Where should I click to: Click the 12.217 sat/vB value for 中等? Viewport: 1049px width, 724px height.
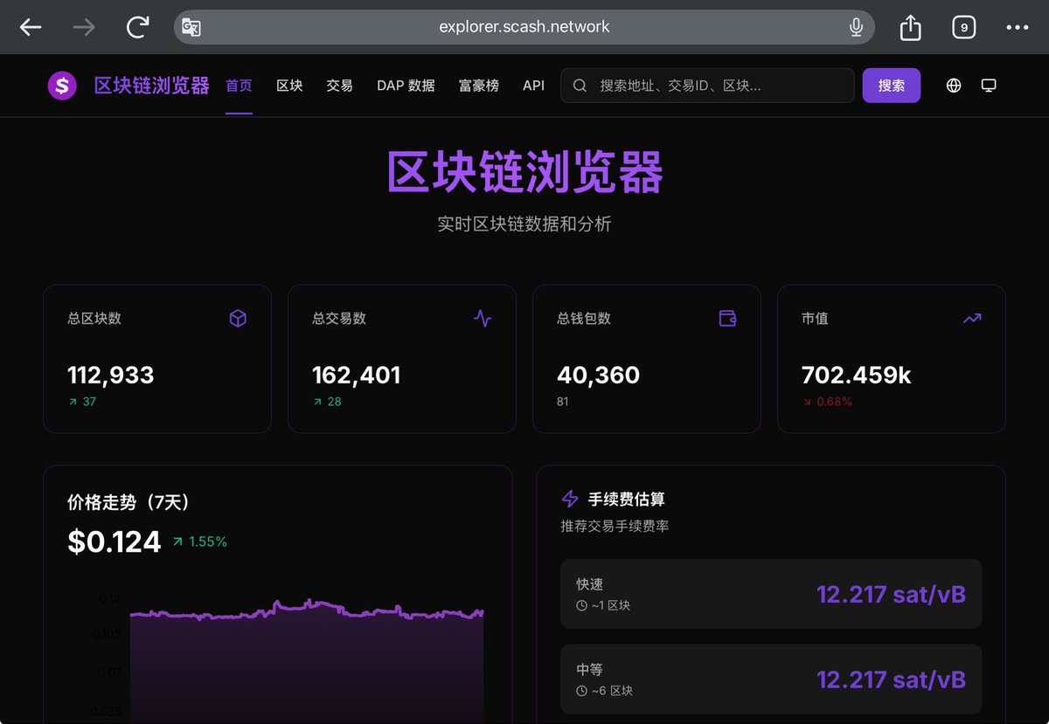[x=892, y=679]
